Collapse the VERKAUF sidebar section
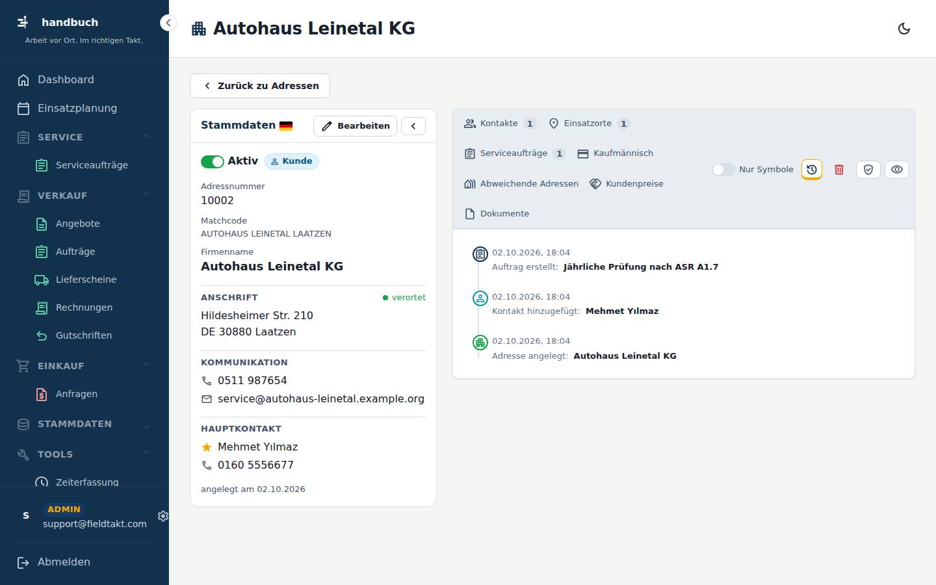The height and width of the screenshot is (585, 936). click(x=84, y=196)
